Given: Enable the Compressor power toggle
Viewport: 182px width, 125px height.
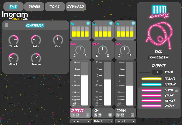Looking at the screenshot, I should (x=6, y=25).
